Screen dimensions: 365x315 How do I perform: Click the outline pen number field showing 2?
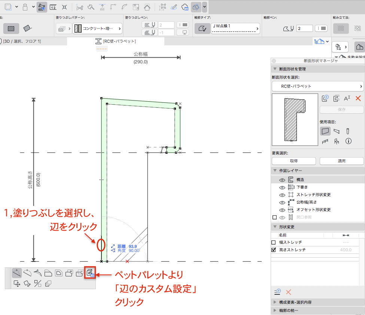tap(304, 28)
